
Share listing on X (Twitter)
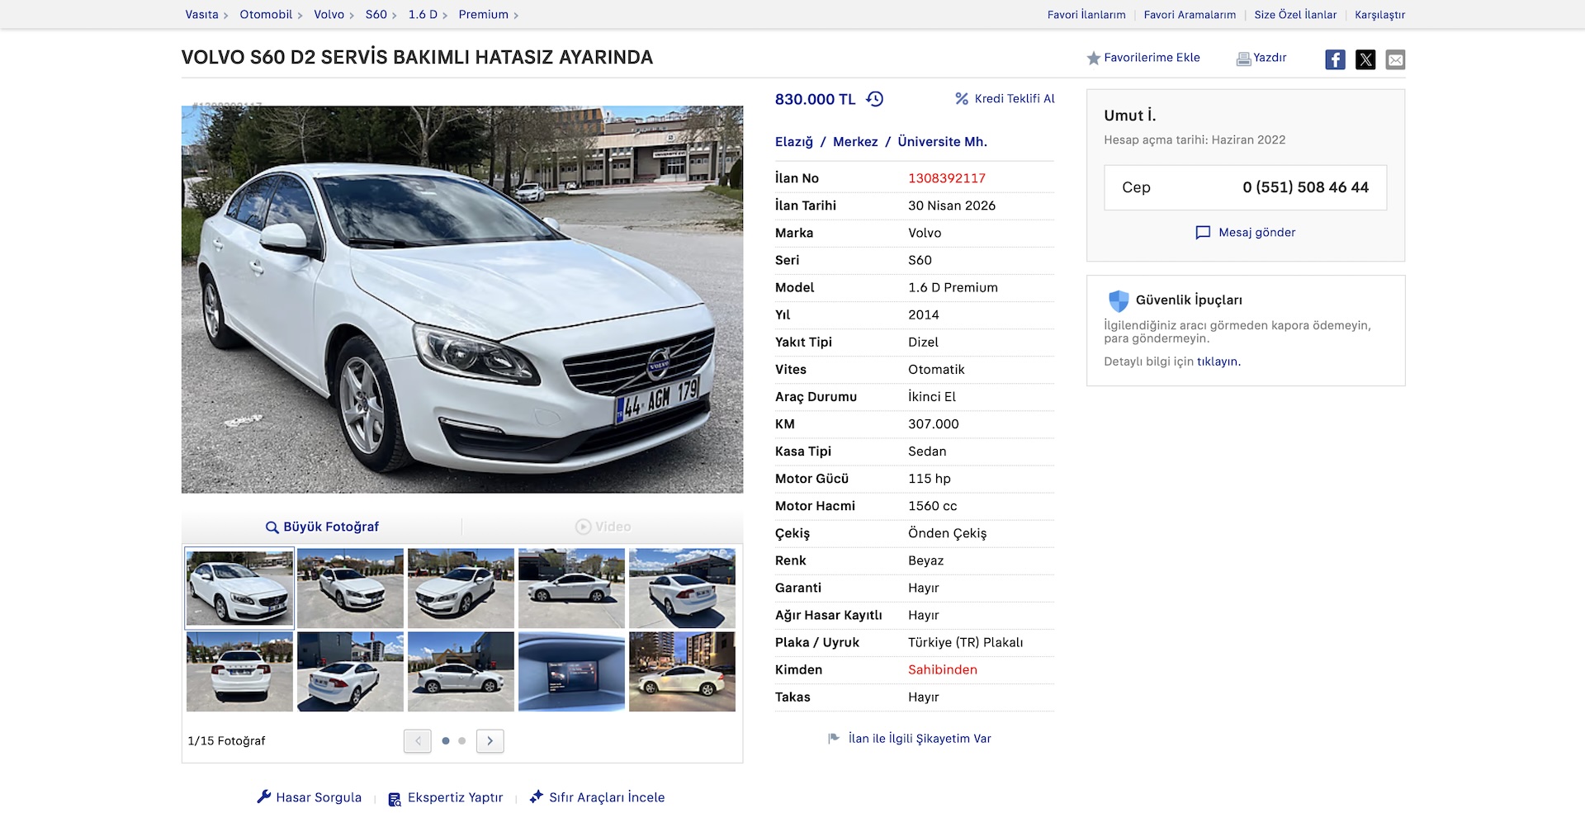[1365, 59]
